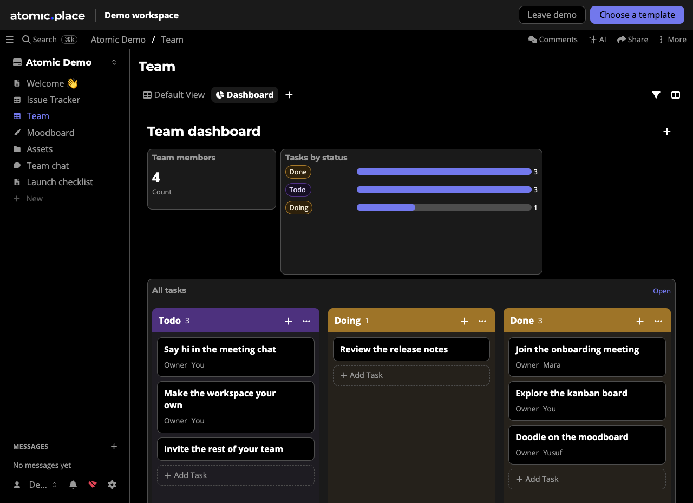Open the AI assistant
Viewport: 693px width, 503px height.
point(597,40)
